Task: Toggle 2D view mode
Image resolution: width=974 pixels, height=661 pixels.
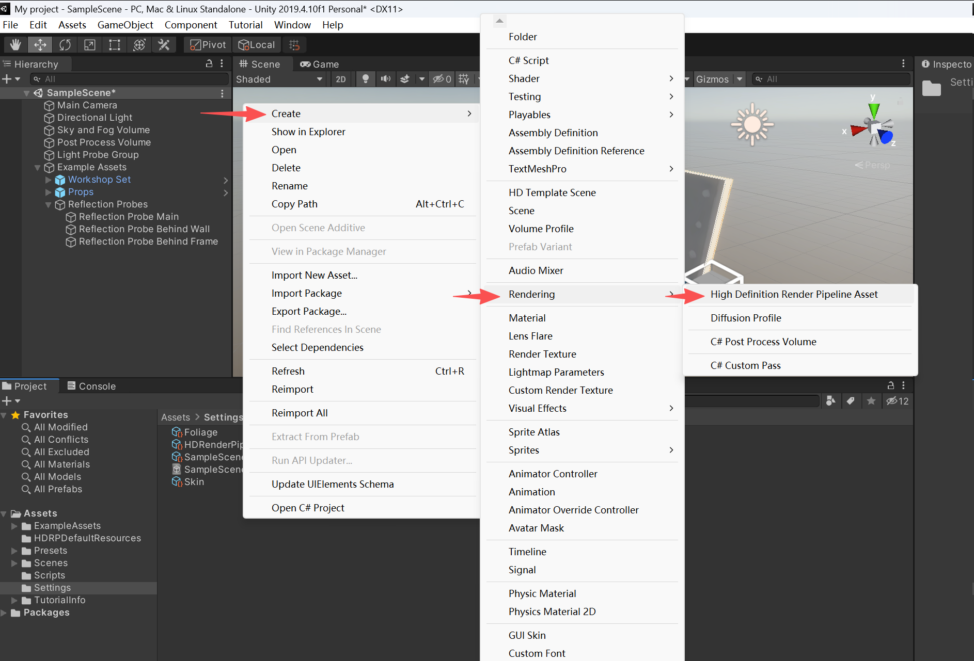Action: [341, 79]
